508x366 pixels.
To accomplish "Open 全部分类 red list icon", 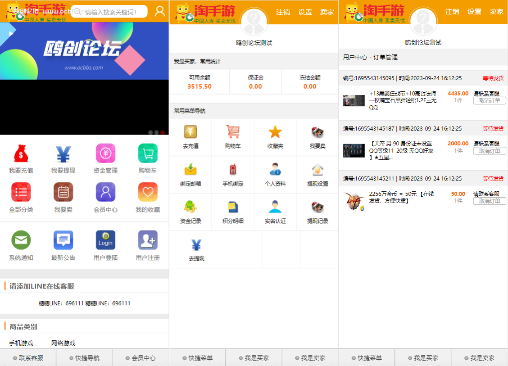I will click(x=21, y=192).
